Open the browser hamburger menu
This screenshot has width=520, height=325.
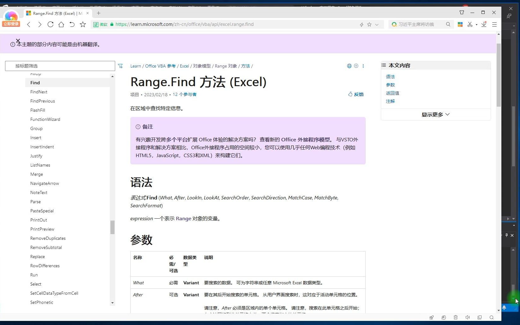[x=494, y=24]
